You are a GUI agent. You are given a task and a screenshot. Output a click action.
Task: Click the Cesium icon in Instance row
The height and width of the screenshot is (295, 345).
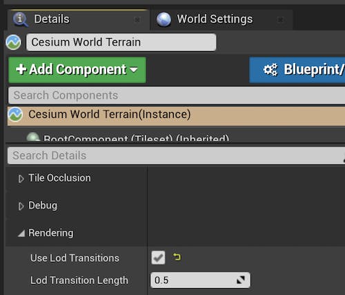point(15,115)
